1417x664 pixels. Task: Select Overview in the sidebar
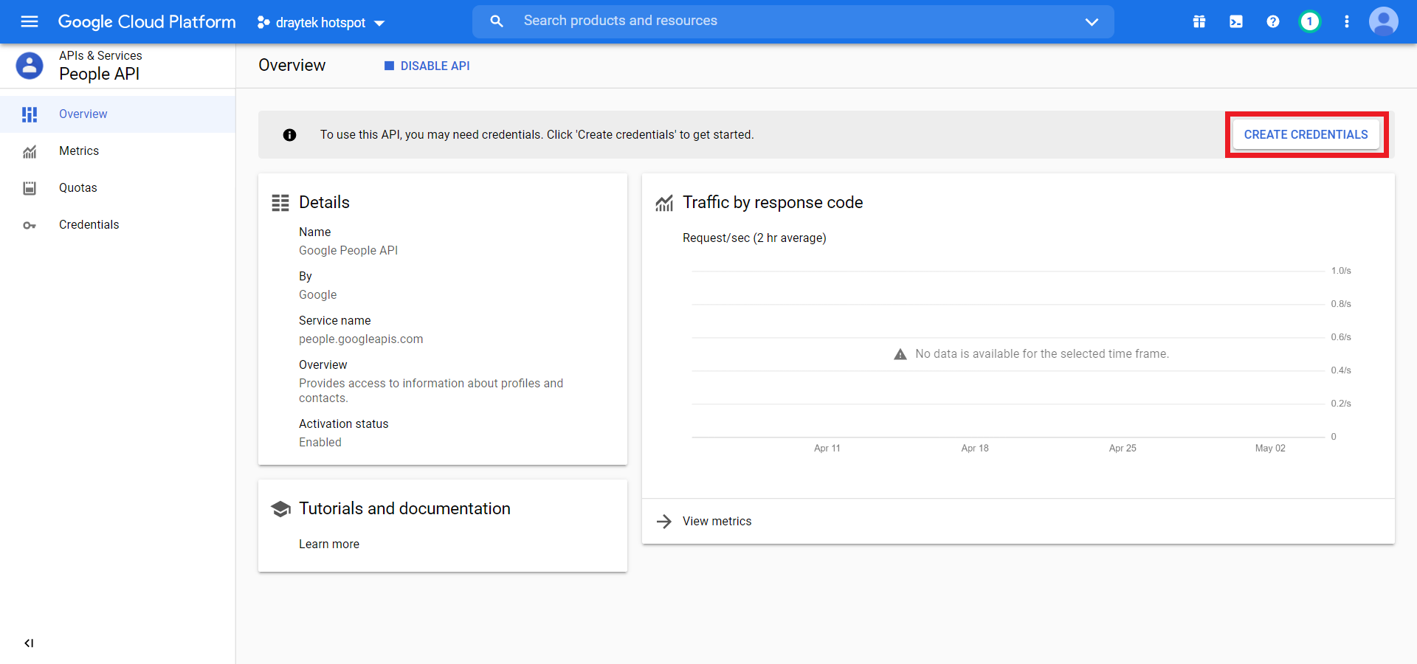[x=118, y=114]
